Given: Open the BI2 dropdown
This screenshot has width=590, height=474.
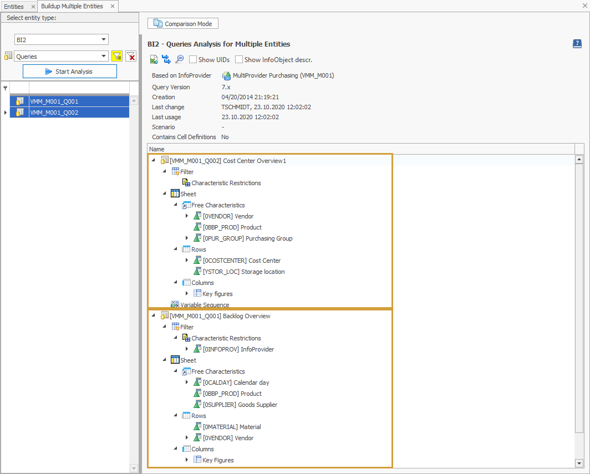Looking at the screenshot, I should [x=61, y=39].
